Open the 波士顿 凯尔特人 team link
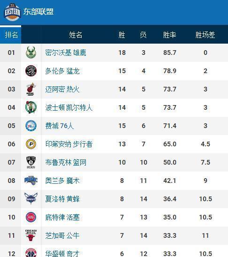The image size is (228, 257). (x=69, y=108)
